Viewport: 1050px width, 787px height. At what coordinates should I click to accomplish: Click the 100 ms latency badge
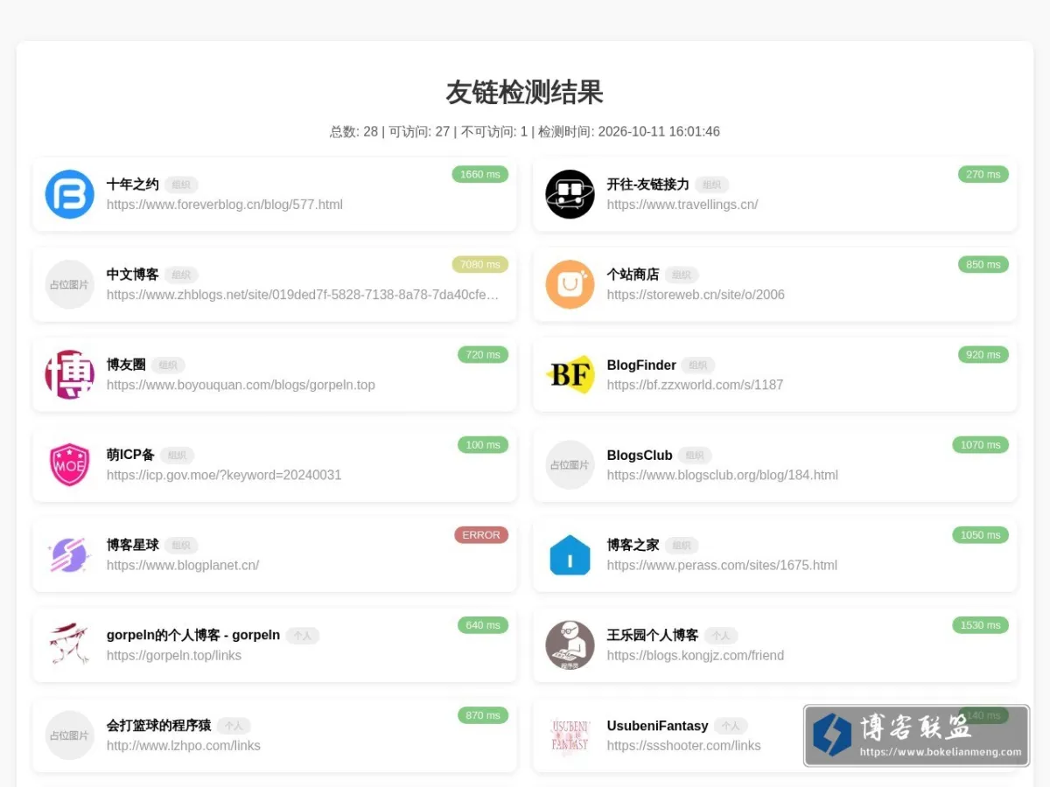483,444
